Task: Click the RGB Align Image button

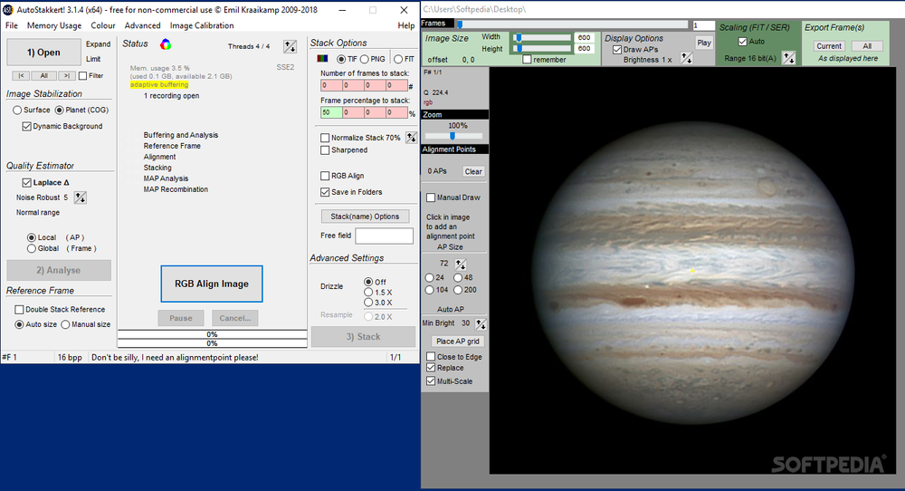Action: 212,284
